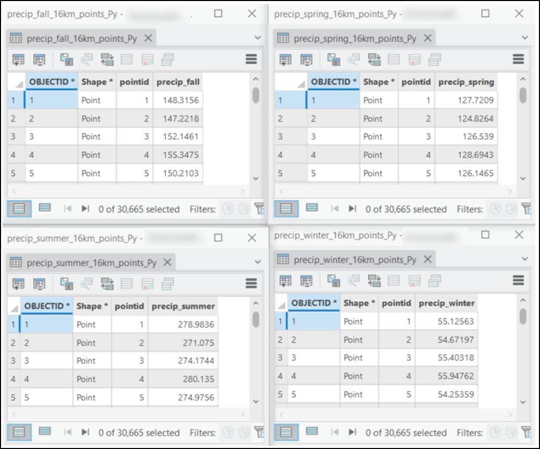Click summer table scroll up arrow
Screen dimensions: 540x449
click(x=256, y=304)
